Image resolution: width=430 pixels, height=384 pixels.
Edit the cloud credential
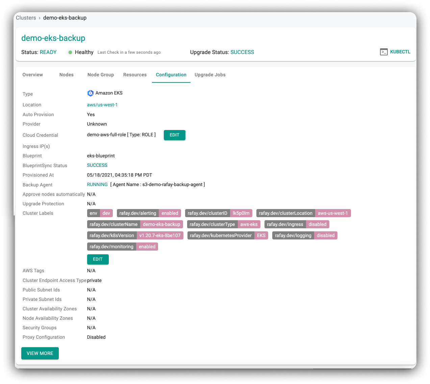tap(175, 135)
